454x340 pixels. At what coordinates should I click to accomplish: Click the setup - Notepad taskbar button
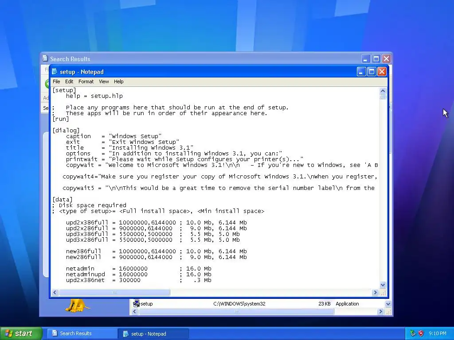click(x=153, y=334)
